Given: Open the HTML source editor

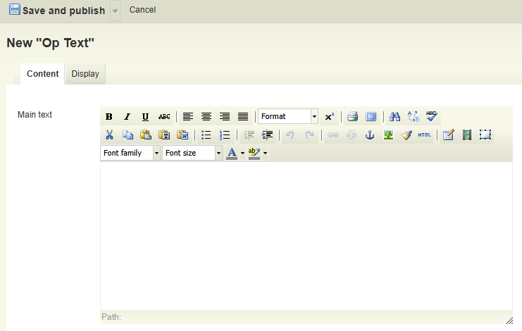Looking at the screenshot, I should [424, 135].
